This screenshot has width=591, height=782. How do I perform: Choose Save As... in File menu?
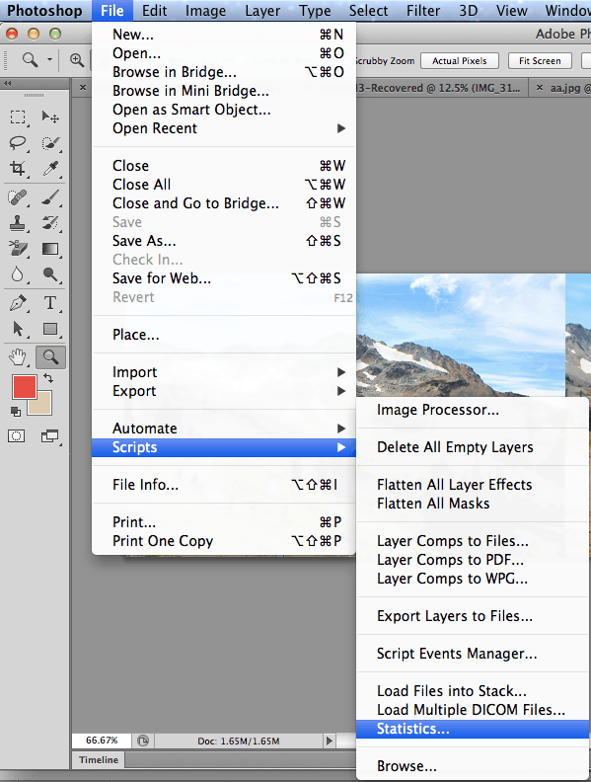pyautogui.click(x=224, y=241)
